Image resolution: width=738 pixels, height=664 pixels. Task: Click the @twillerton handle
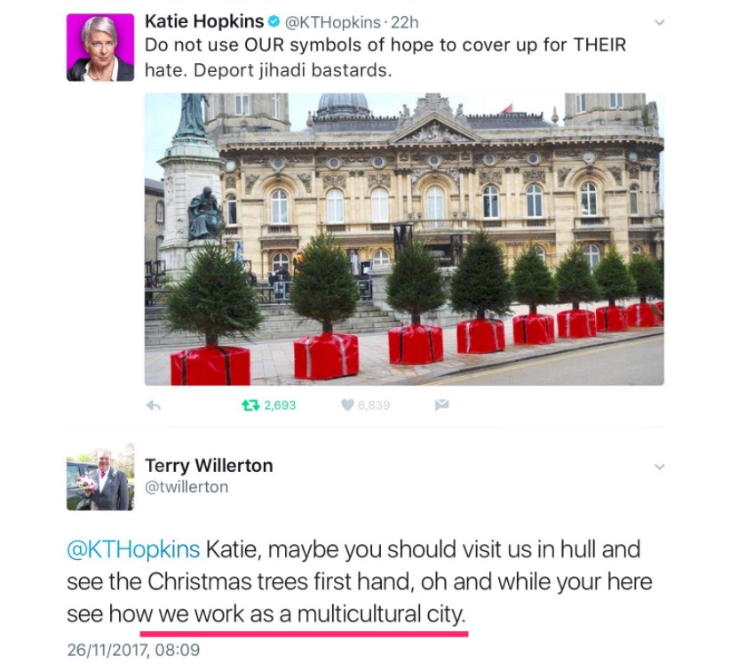click(x=186, y=487)
